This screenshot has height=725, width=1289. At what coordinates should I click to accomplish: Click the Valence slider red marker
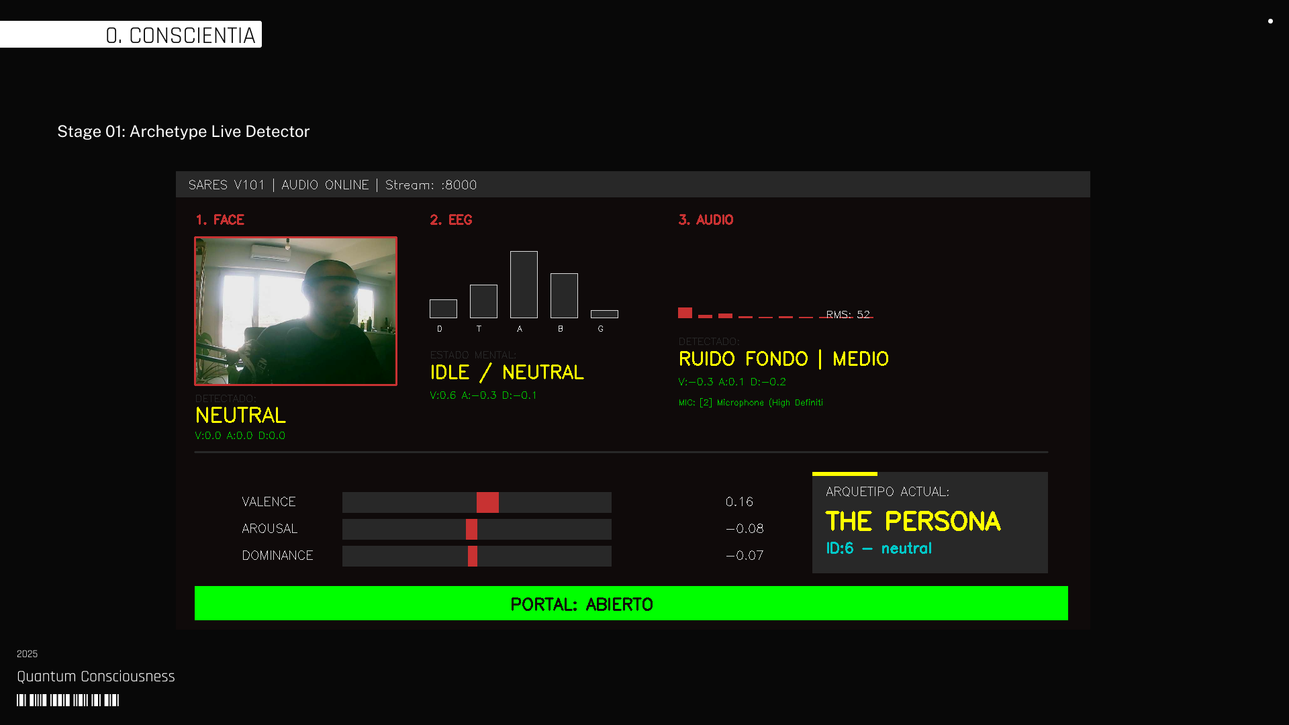487,502
